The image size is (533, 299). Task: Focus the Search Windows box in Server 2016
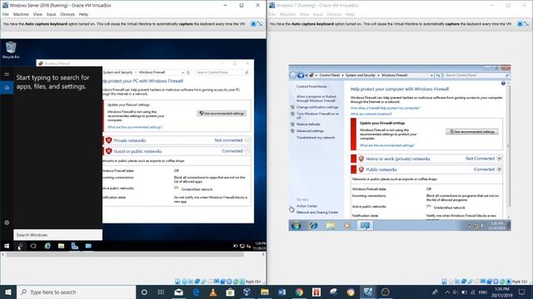57,234
